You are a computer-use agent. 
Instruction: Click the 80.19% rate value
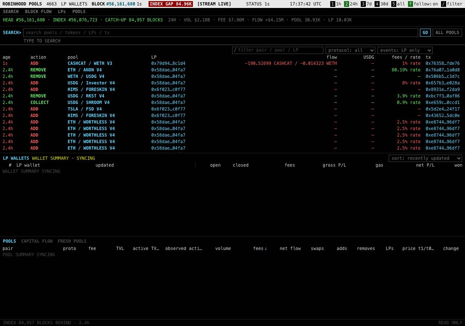coord(406,70)
